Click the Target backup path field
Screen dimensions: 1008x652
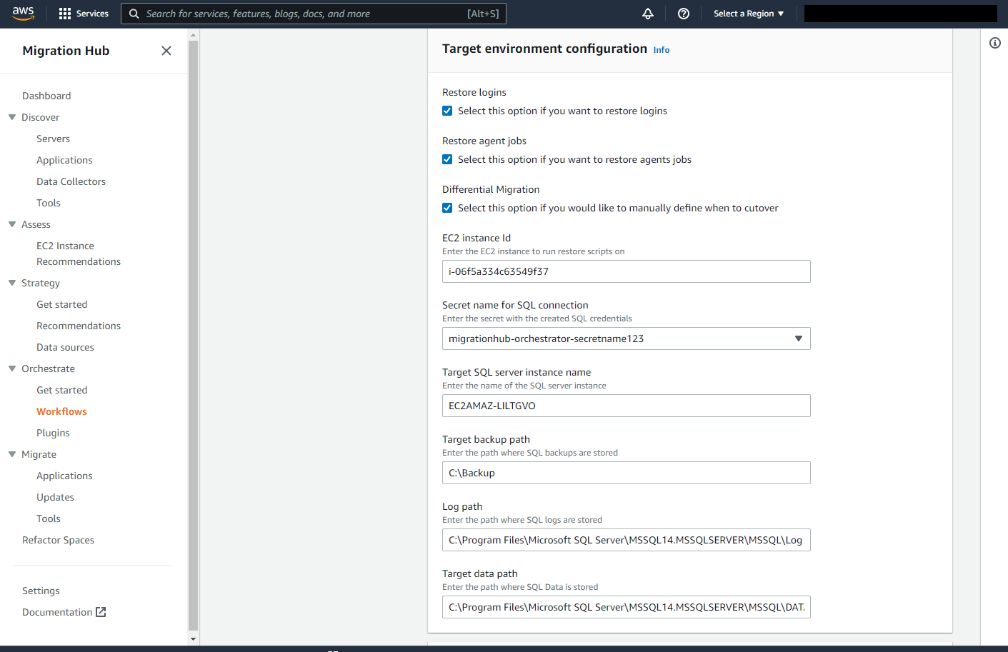pyautogui.click(x=627, y=473)
